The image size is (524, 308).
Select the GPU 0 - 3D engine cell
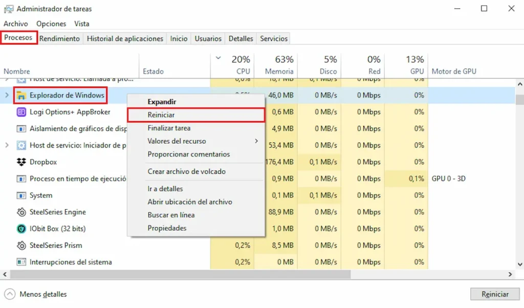point(448,179)
